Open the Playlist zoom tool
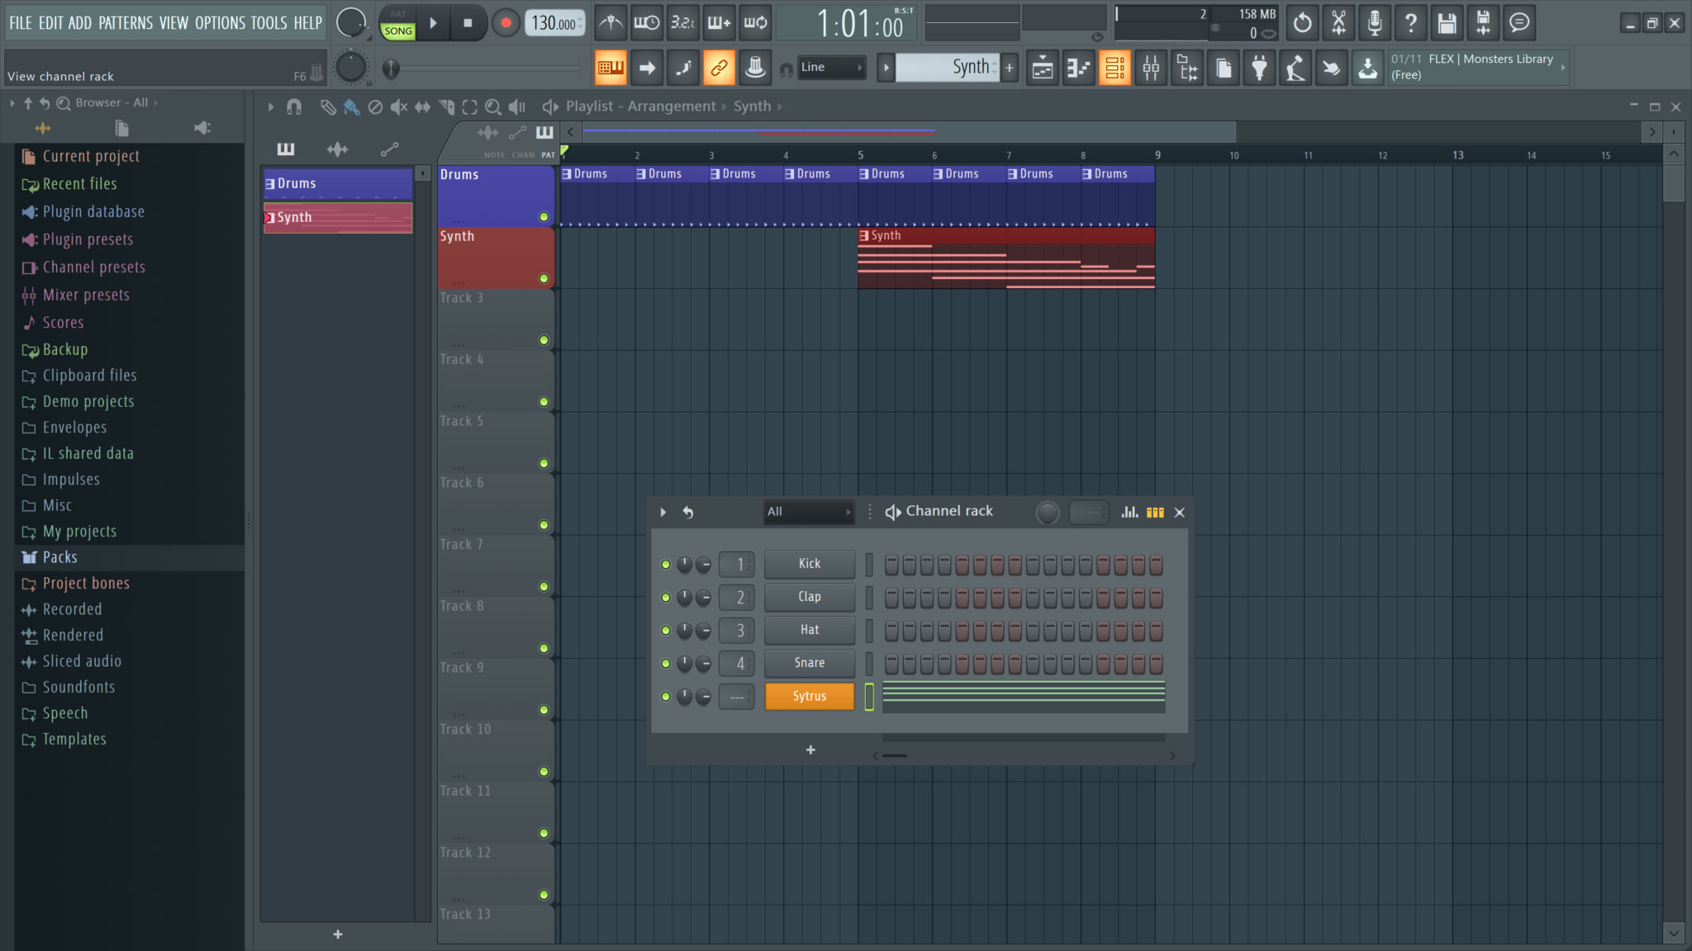 [x=493, y=106]
